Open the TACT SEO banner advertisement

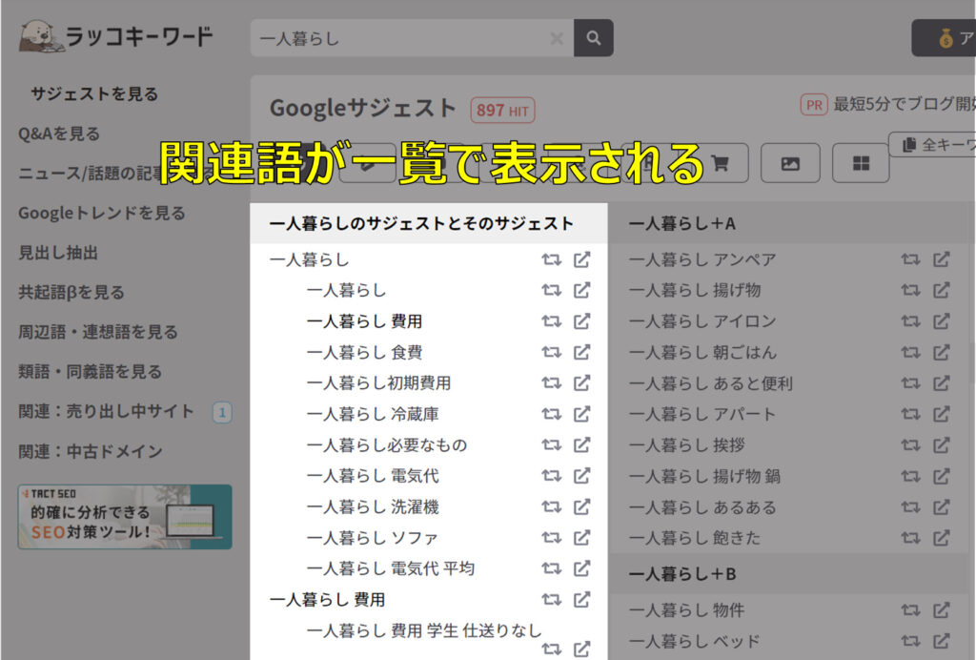[x=124, y=517]
